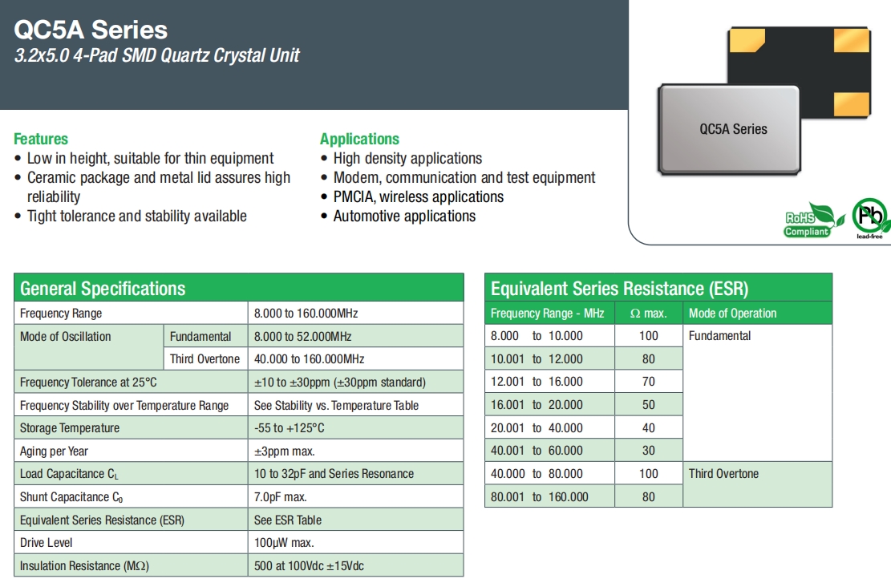The width and height of the screenshot is (891, 587).
Task: Select the '3.2x5.0 4-Pad SMD Quartz Crystal Unit' subtitle
Action: click(157, 55)
